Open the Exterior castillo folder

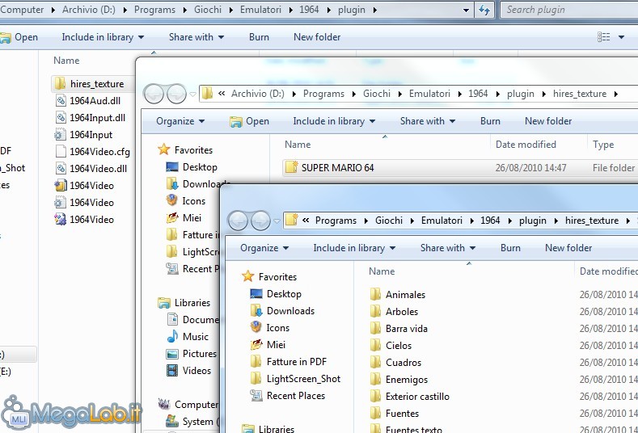[x=416, y=397]
